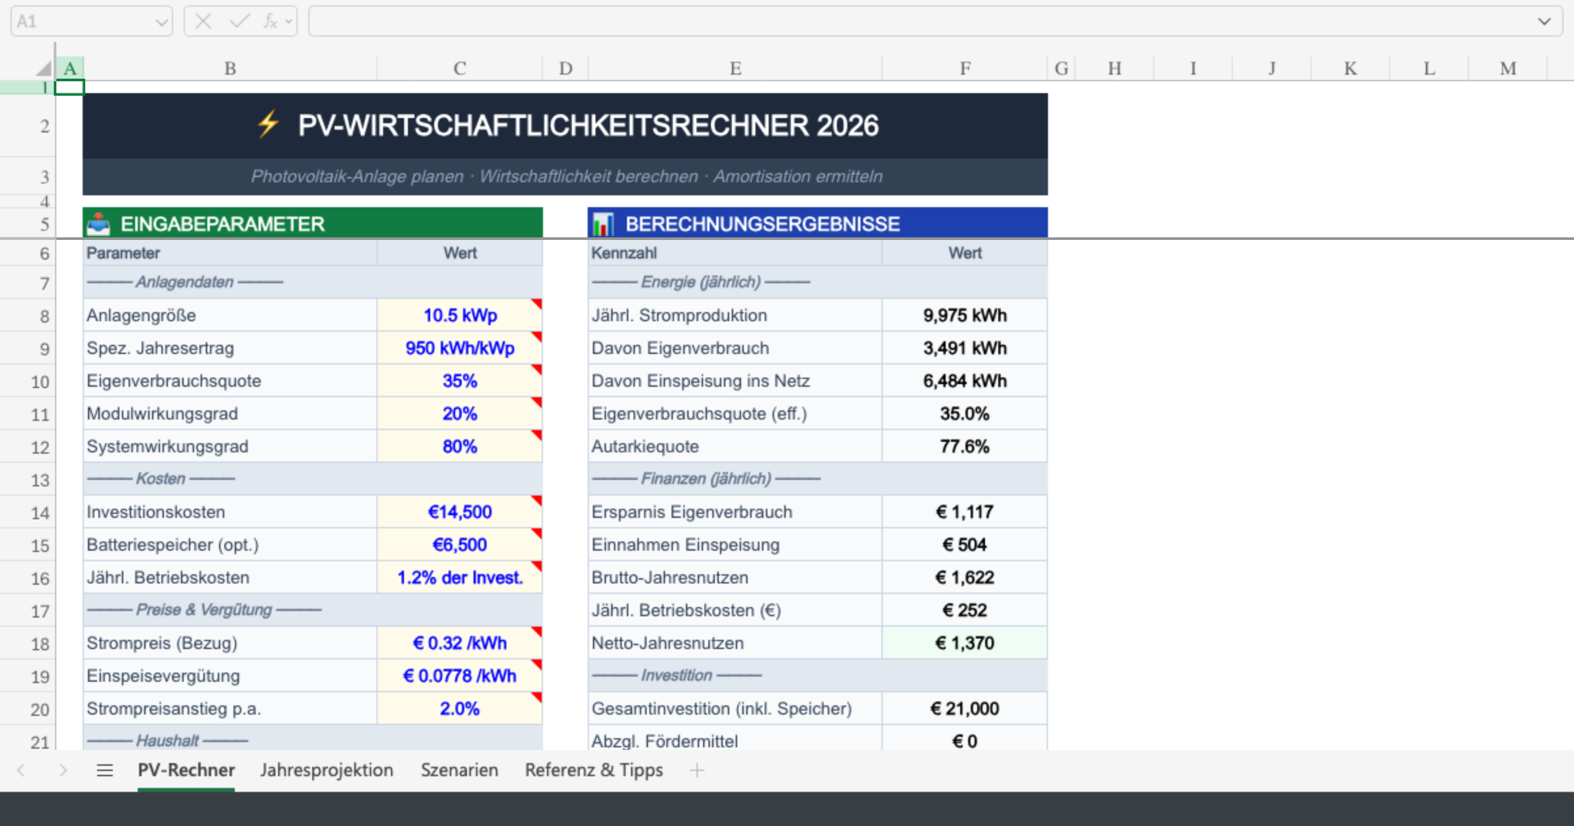
Task: Open the Name Box dropdown arrow
Action: (161, 22)
